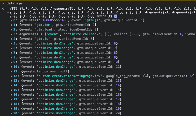Click the (83) array length label
Viewport: 196px width, 116px height.
13,9
